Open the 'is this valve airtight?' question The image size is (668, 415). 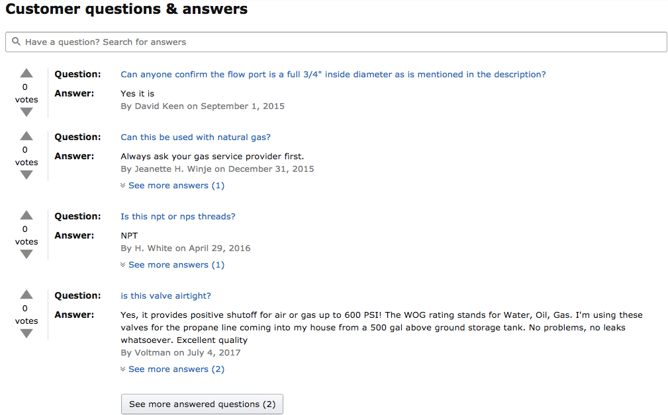coord(166,296)
